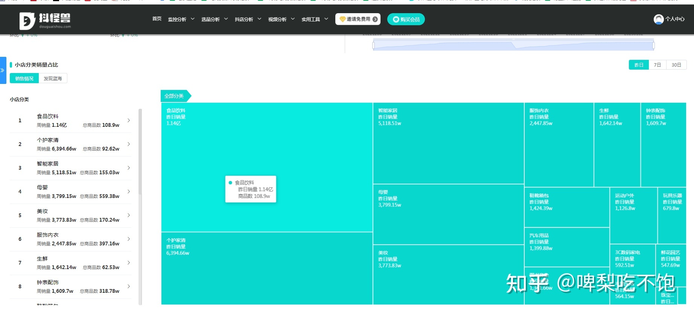Click the 运动户外 treemap block

634,216
